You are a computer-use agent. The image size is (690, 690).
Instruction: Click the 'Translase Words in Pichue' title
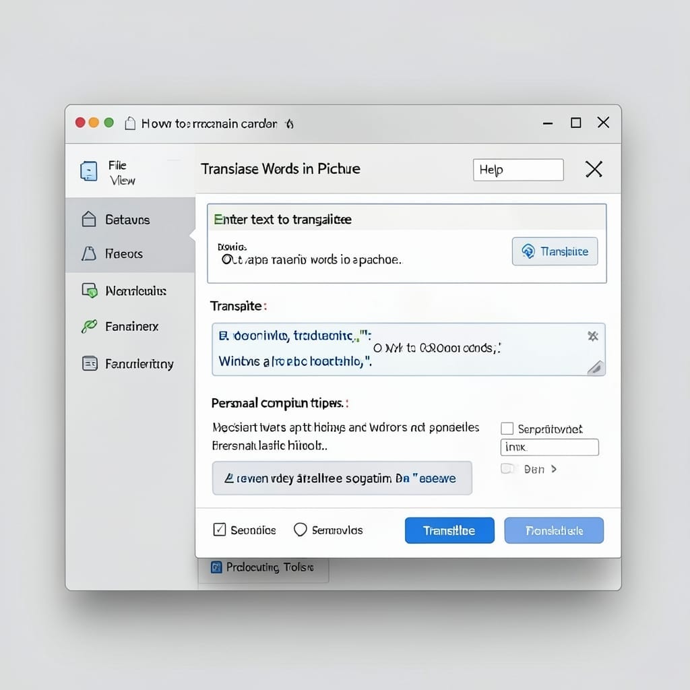tap(280, 169)
